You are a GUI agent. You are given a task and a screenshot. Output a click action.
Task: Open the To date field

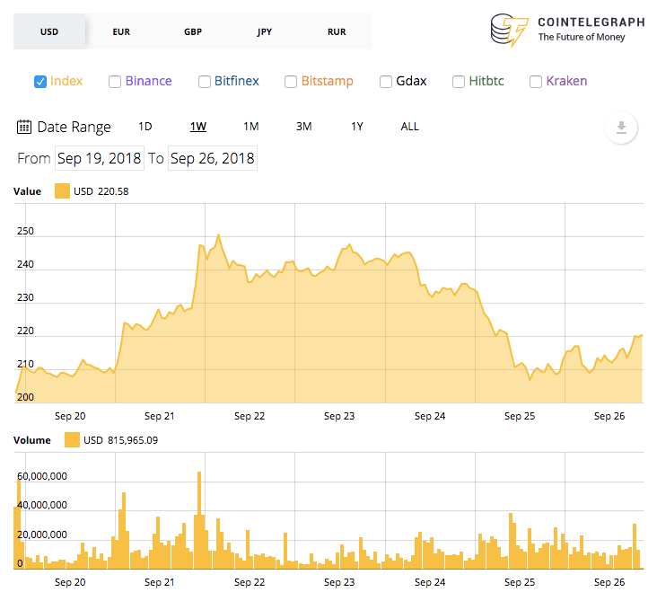click(213, 159)
